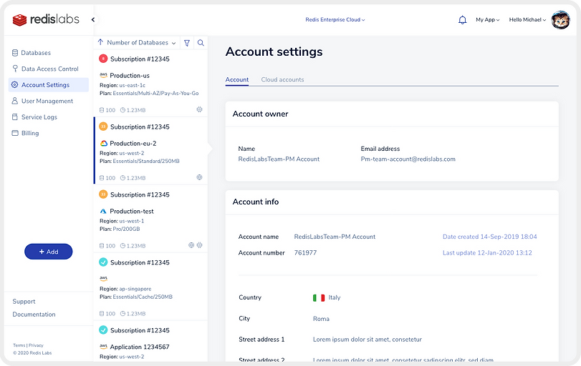Open the subscription filter funnel
Viewport: 581px width, 366px height.
(187, 43)
